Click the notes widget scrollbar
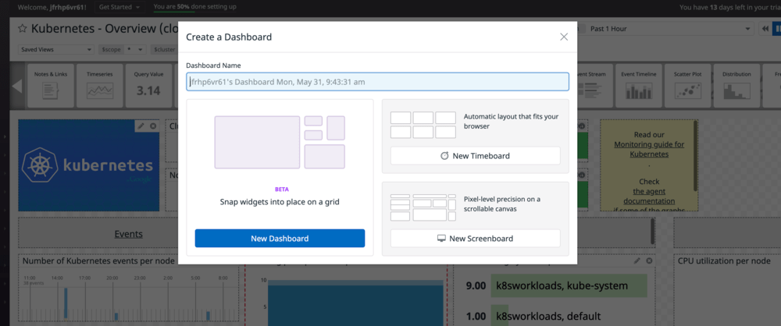 tap(695, 156)
